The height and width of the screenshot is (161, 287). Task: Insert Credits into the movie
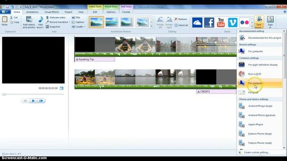(78, 27)
